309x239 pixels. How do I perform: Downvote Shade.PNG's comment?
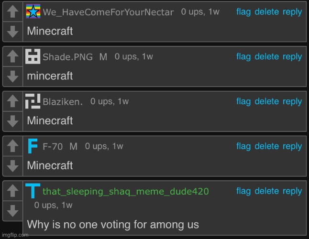tap(12, 76)
